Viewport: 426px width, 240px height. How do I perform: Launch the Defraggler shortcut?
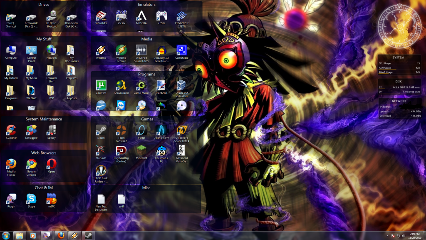click(x=31, y=132)
